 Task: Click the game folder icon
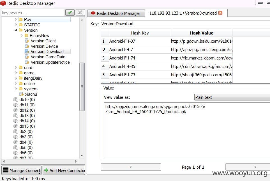point(21,73)
